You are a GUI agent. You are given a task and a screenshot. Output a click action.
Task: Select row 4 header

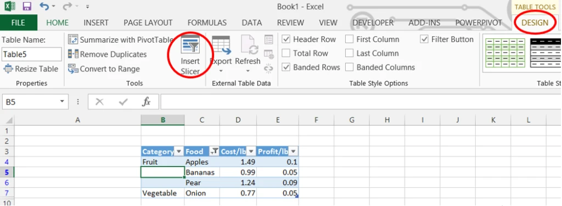pyautogui.click(x=7, y=162)
